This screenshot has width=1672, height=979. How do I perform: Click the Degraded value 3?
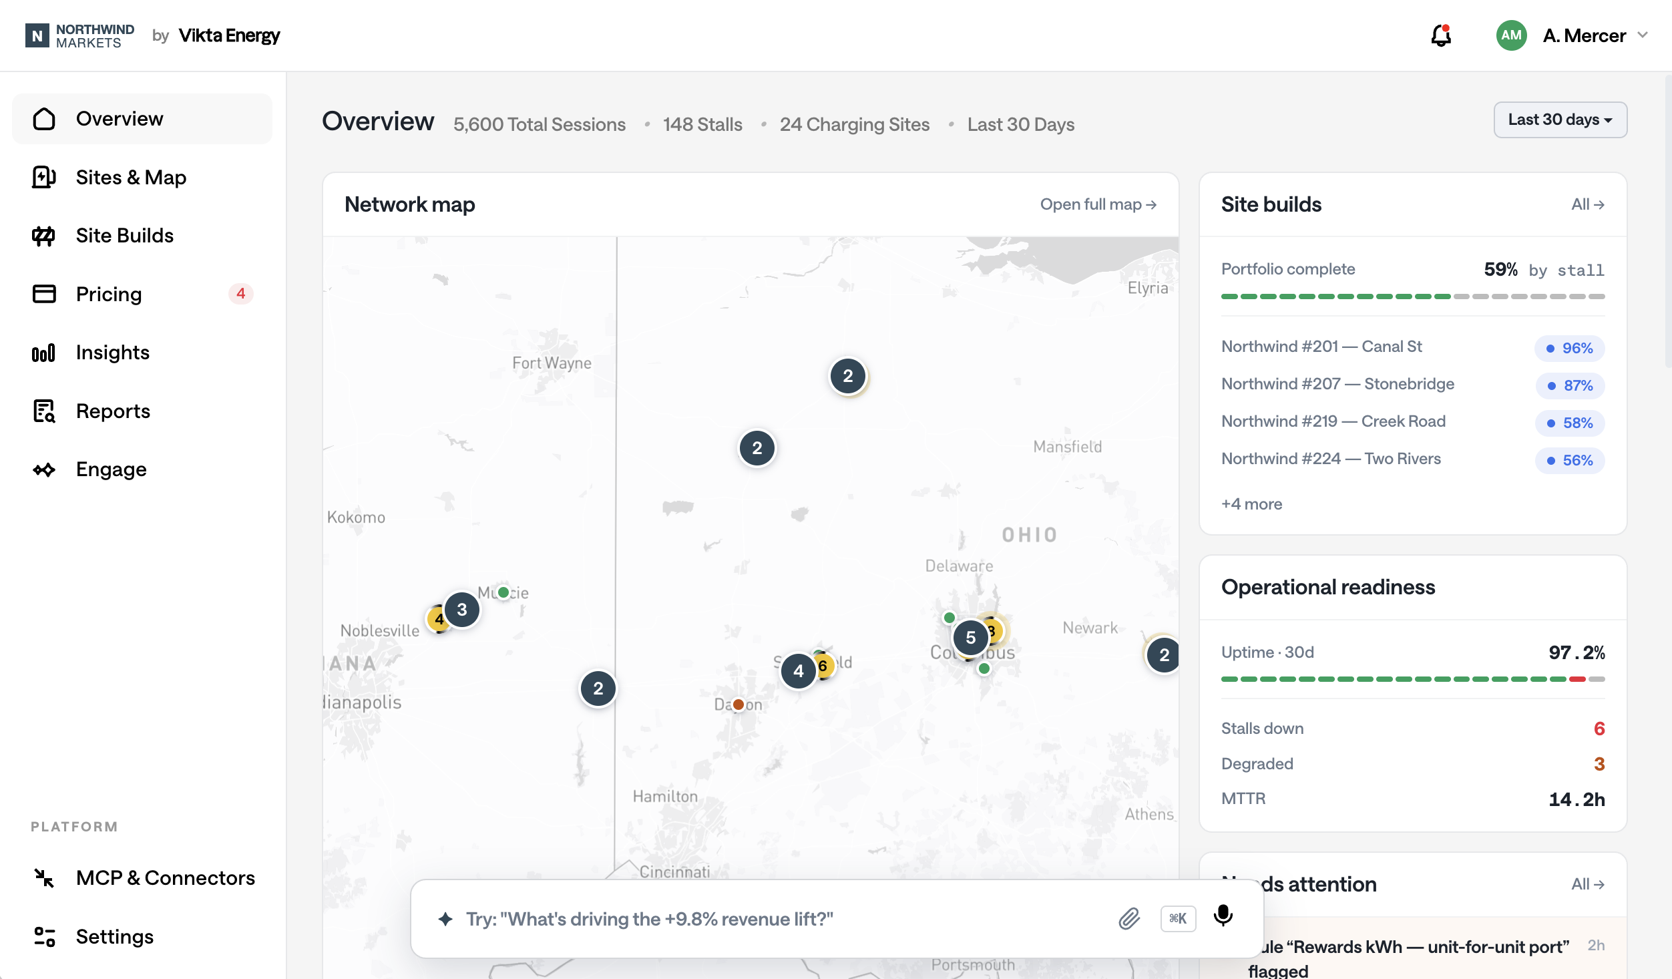[1599, 764]
